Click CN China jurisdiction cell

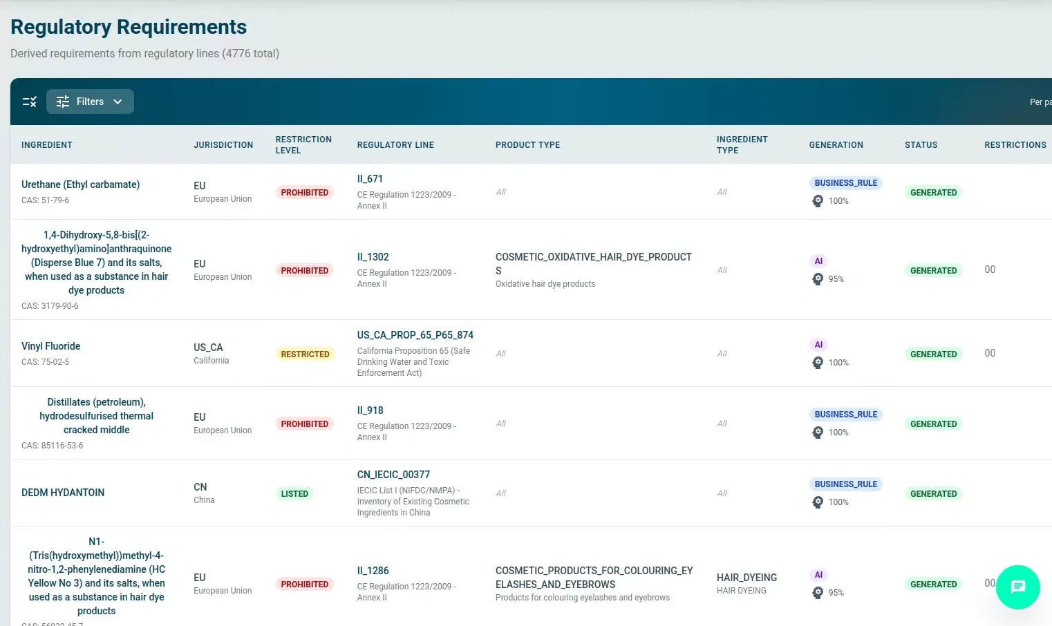coord(204,493)
